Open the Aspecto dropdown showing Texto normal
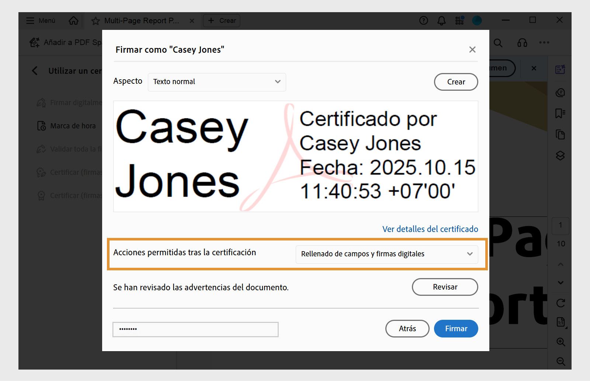The height and width of the screenshot is (381, 590). pos(217,82)
